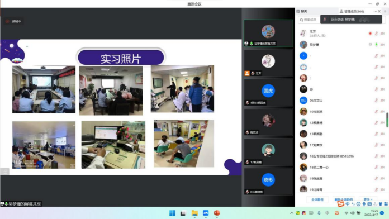This screenshot has width=389, height=219.
Task: Open the Windows Start menu
Action: (x=172, y=213)
